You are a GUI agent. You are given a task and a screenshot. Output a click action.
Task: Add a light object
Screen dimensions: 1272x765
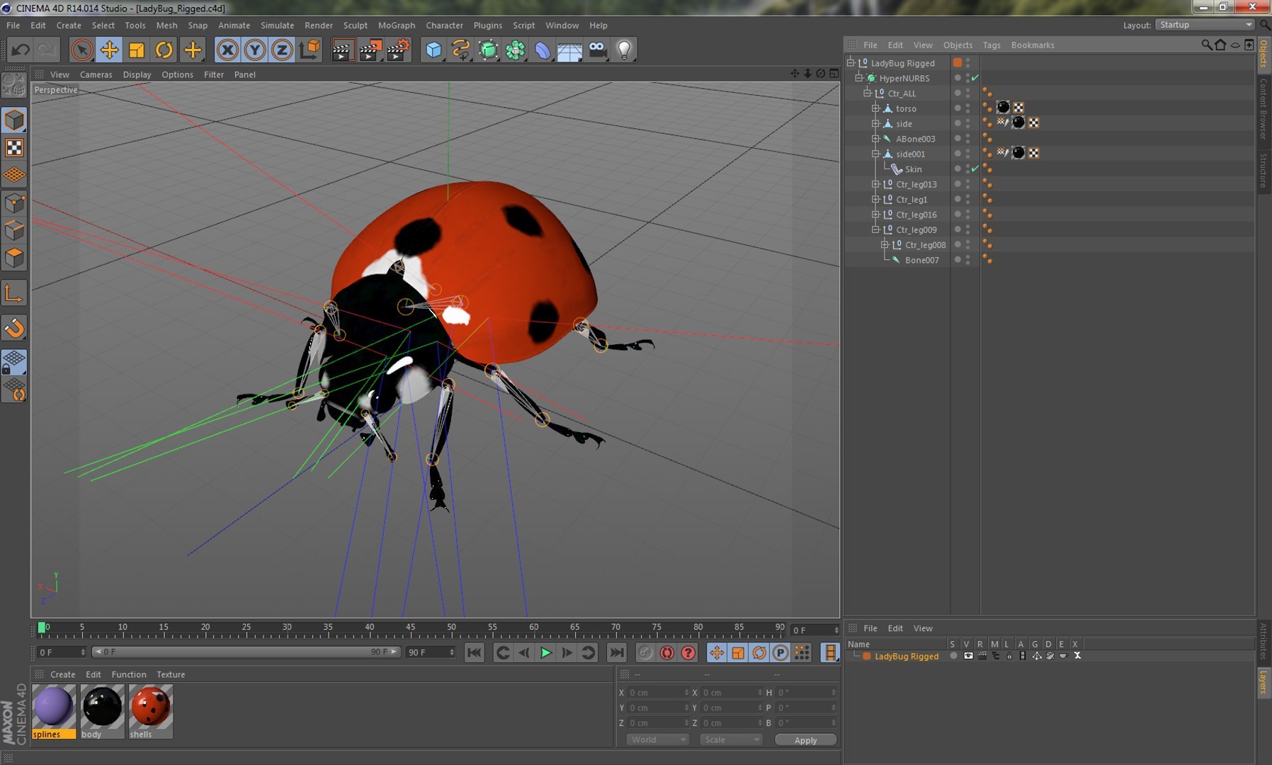(624, 50)
